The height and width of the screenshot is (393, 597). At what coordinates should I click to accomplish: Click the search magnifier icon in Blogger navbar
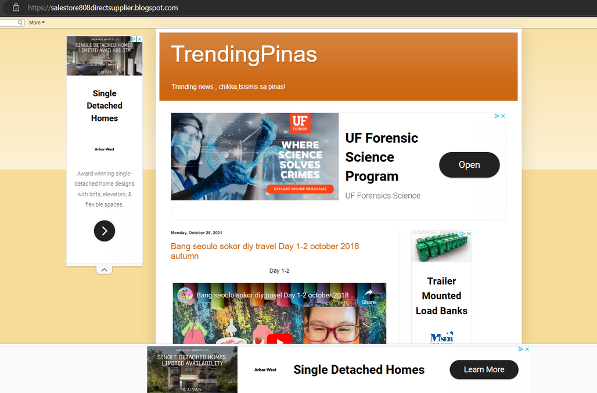pyautogui.click(x=20, y=23)
